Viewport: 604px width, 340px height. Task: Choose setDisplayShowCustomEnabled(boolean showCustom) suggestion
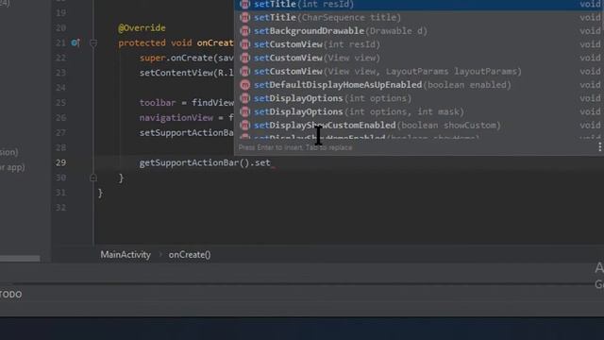point(419,126)
